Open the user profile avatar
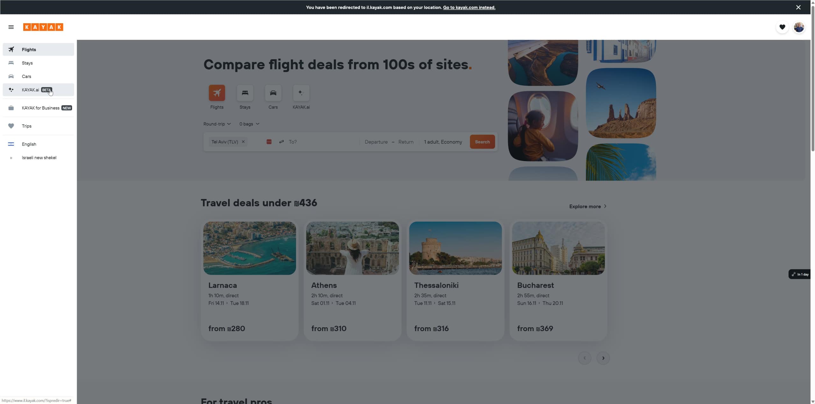 click(x=798, y=27)
